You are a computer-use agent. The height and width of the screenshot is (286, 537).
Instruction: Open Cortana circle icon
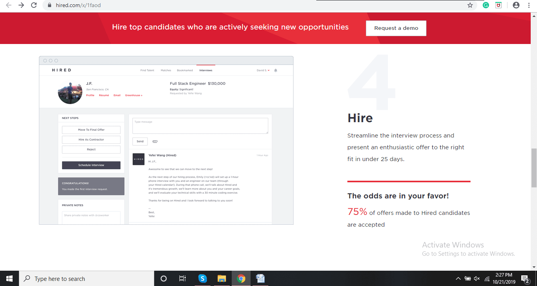164,279
